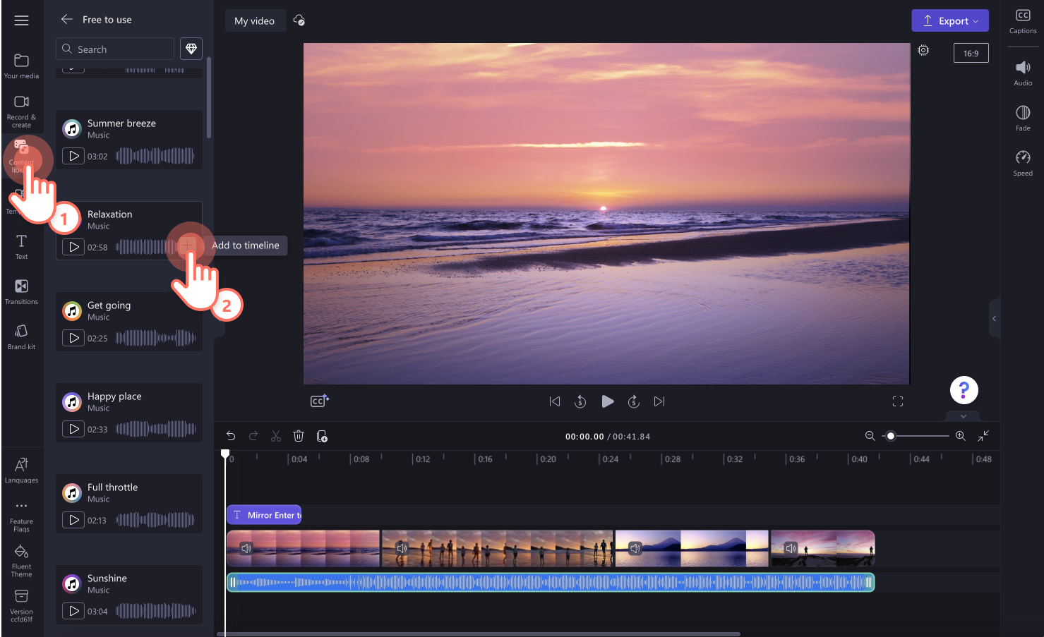Skip to the start of the video

(x=555, y=401)
